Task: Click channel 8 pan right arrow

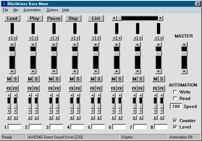Action: coord(161,38)
